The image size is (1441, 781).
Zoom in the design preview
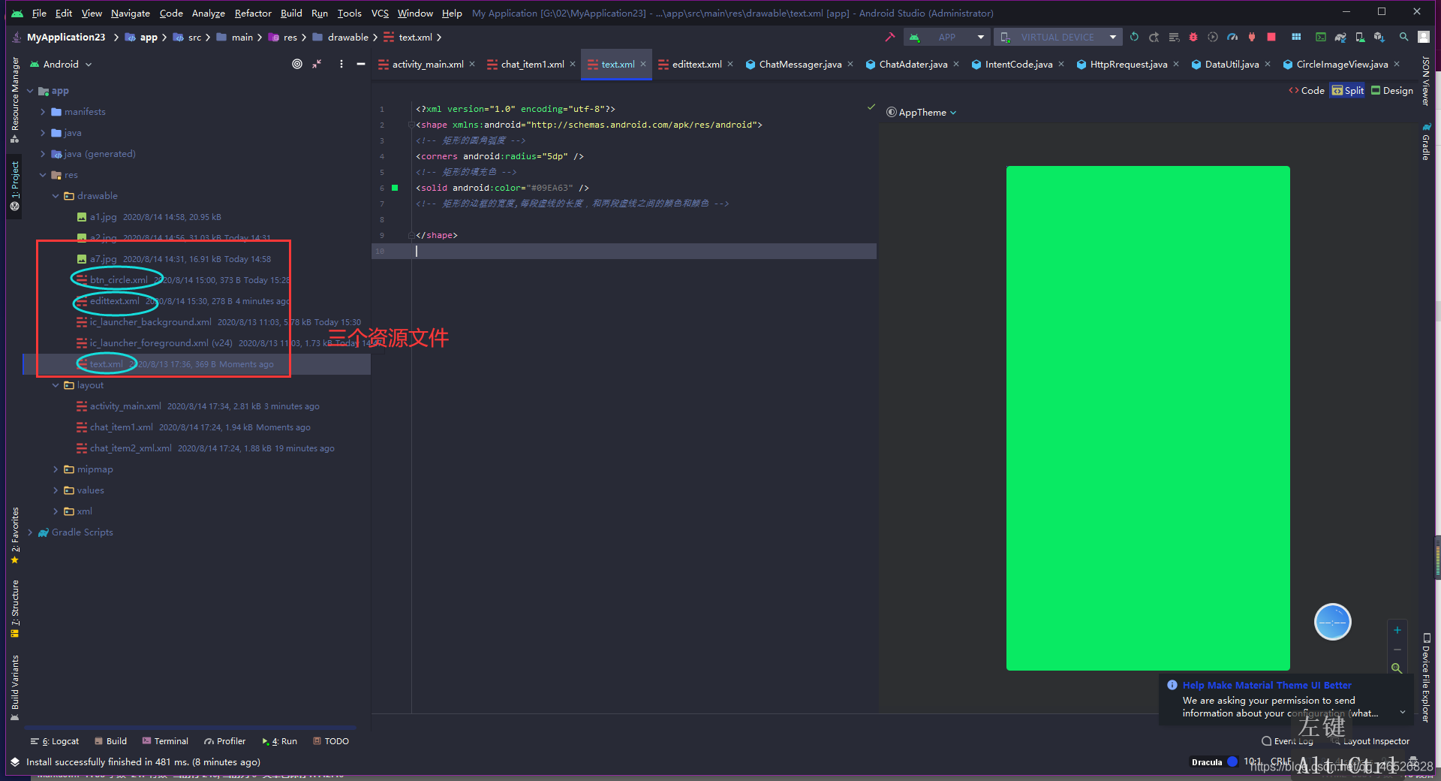(1397, 630)
